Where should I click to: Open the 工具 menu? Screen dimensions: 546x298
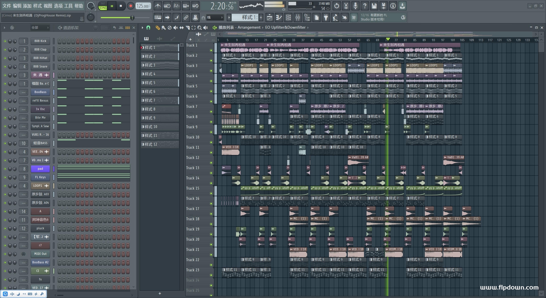coord(69,6)
